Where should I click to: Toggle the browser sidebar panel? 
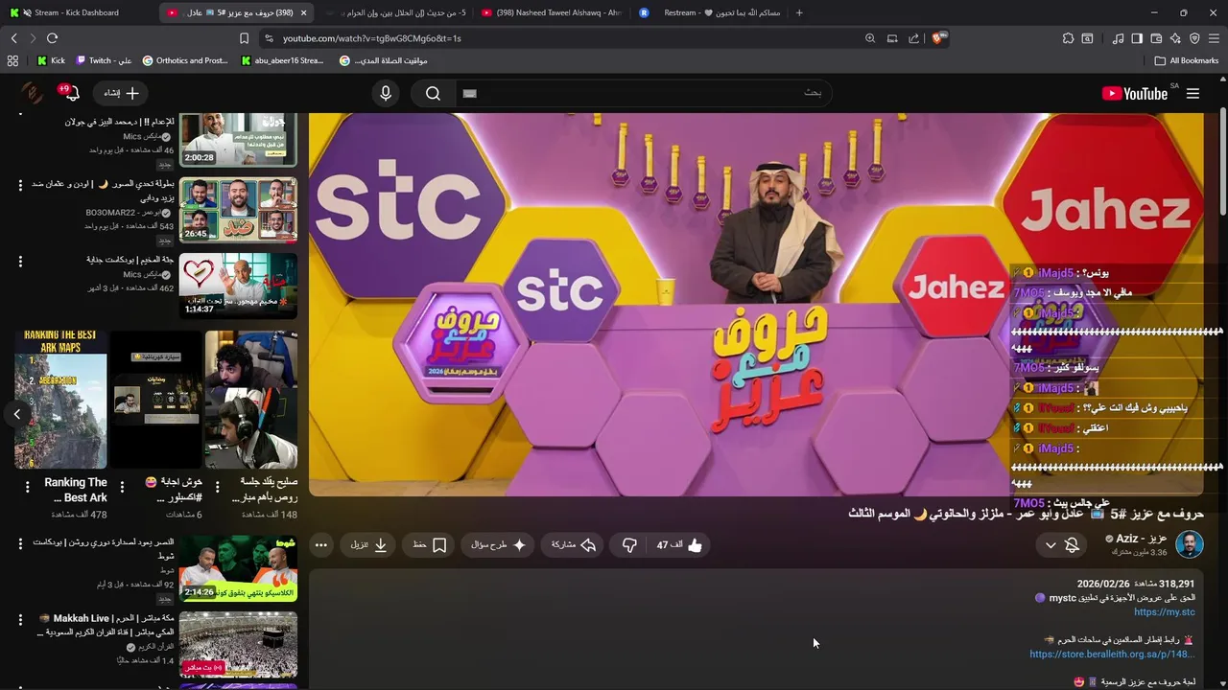click(1137, 38)
